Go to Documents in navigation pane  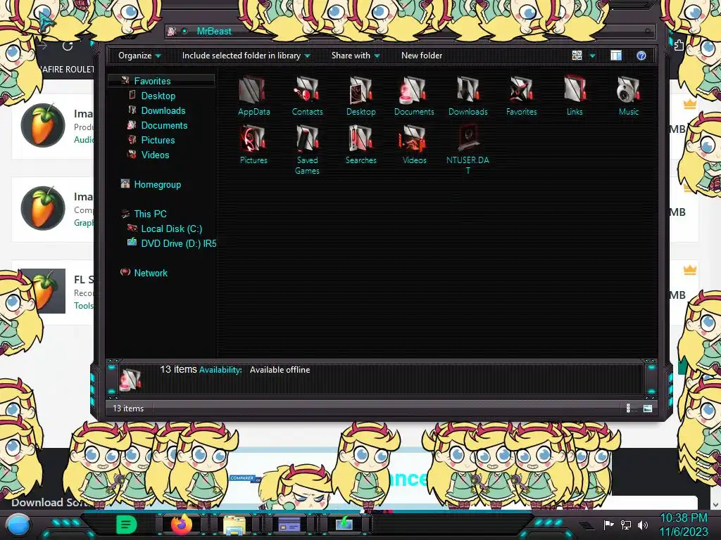(164, 125)
